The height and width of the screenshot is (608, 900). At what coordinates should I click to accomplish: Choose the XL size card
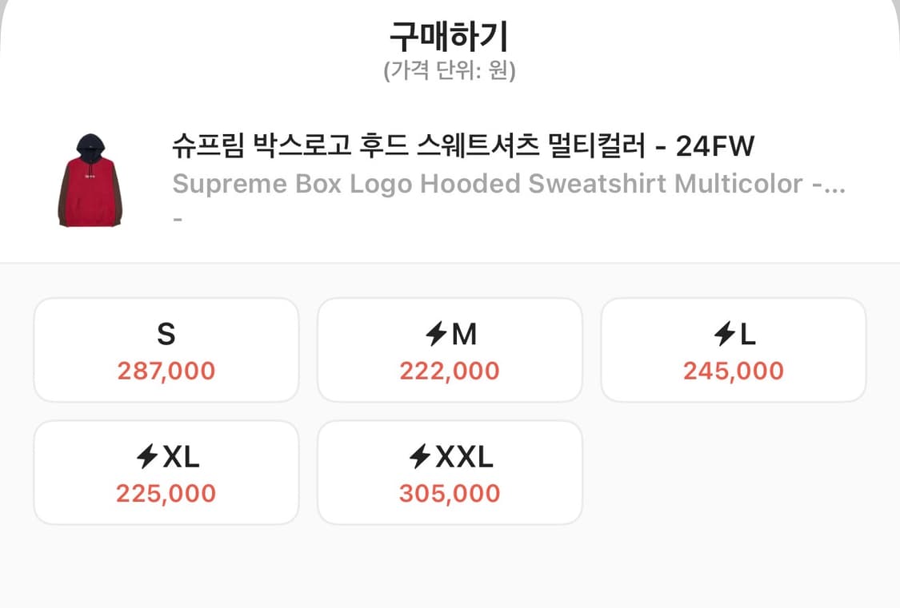166,472
